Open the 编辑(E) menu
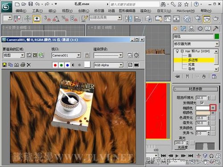This screenshot has width=223, height=167. click(21, 11)
